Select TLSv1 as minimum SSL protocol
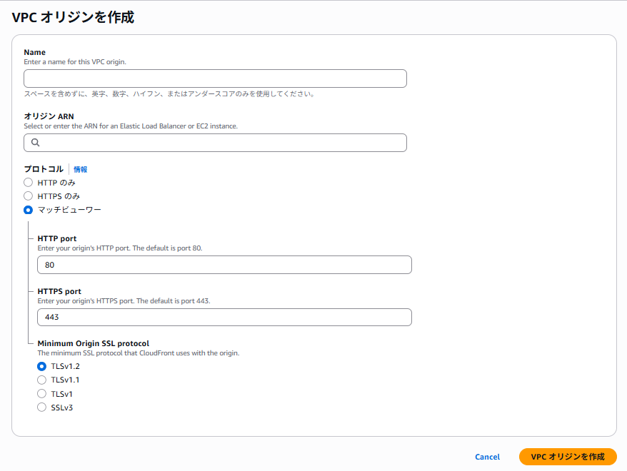This screenshot has width=627, height=471. tap(41, 393)
